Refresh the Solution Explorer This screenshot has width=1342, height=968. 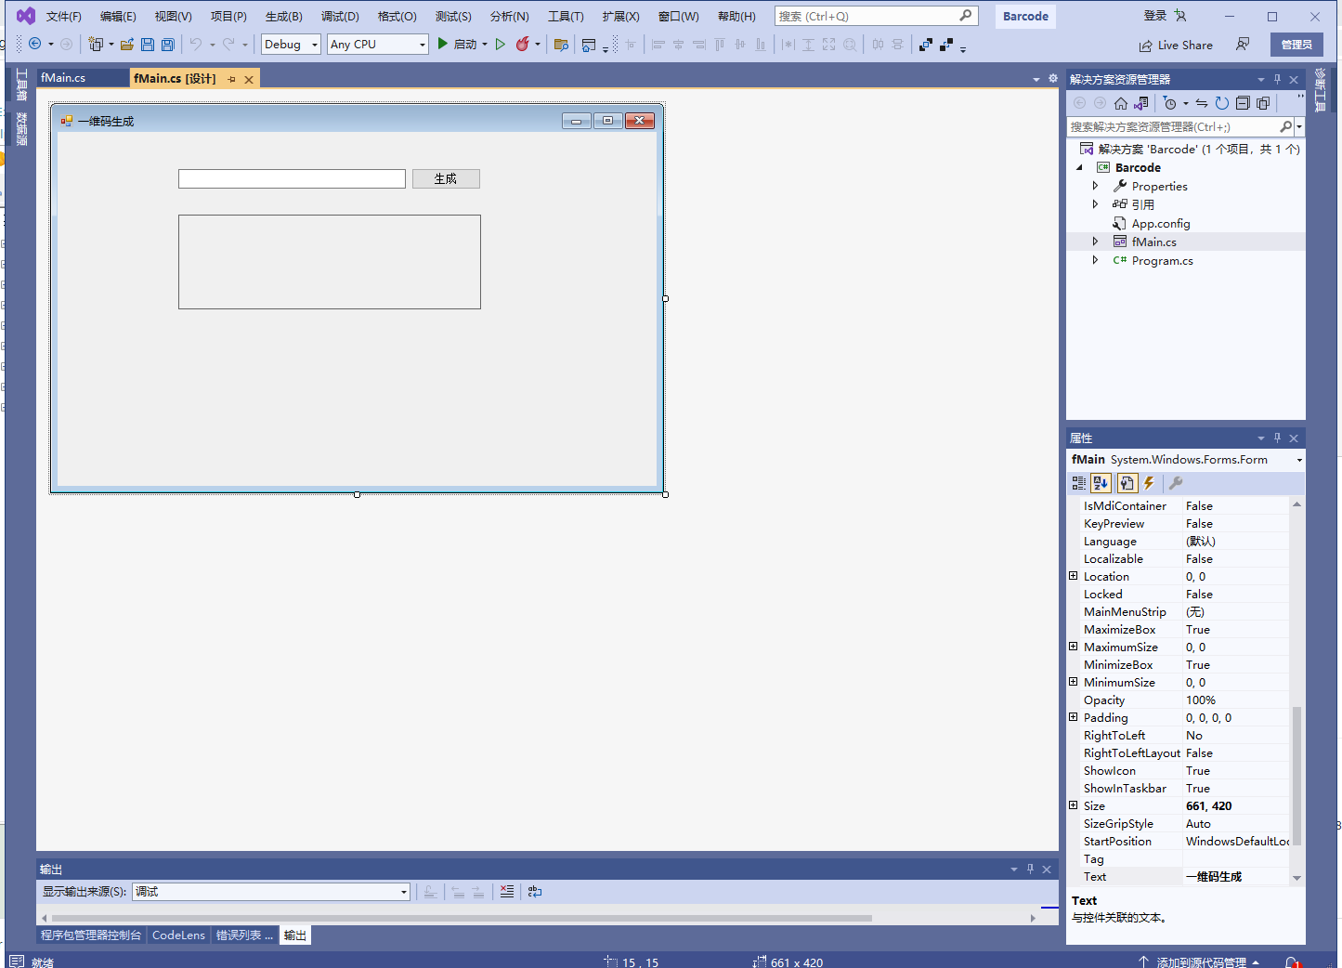(1222, 103)
